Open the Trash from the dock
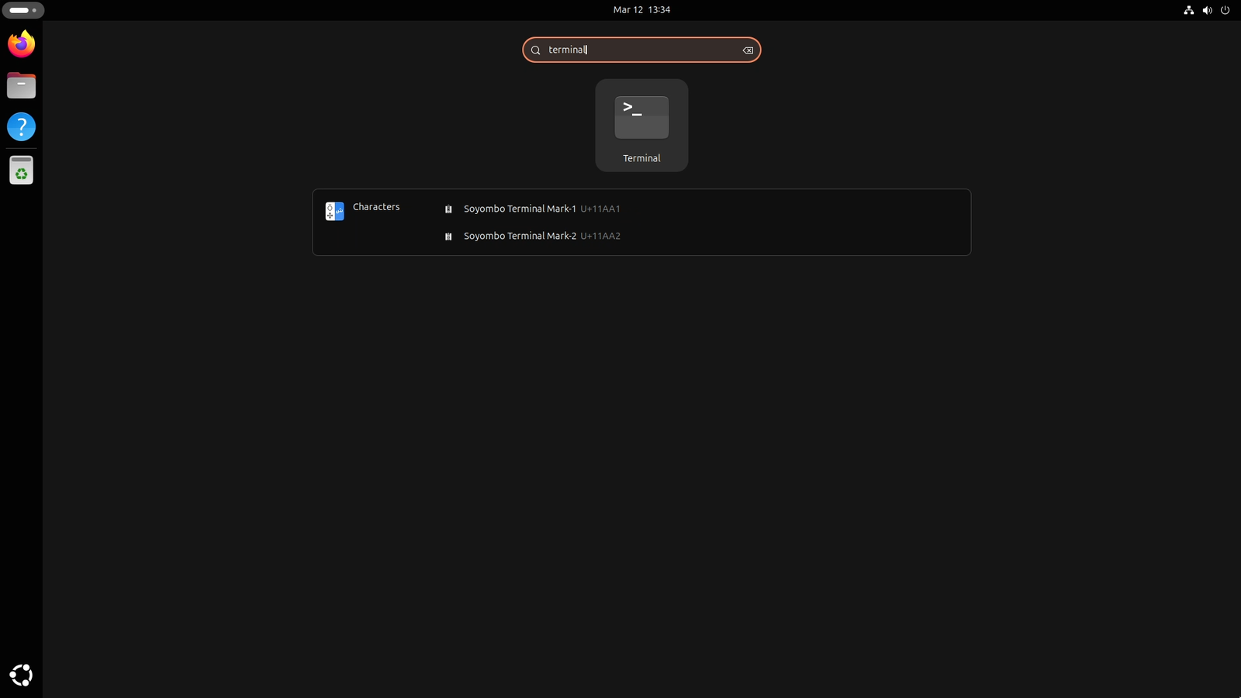The height and width of the screenshot is (698, 1241). coord(21,171)
